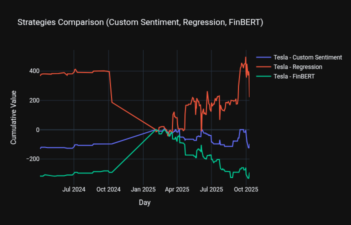351x225 pixels.
Task: Click the highest peak of the red Regression line
Action: [245, 57]
